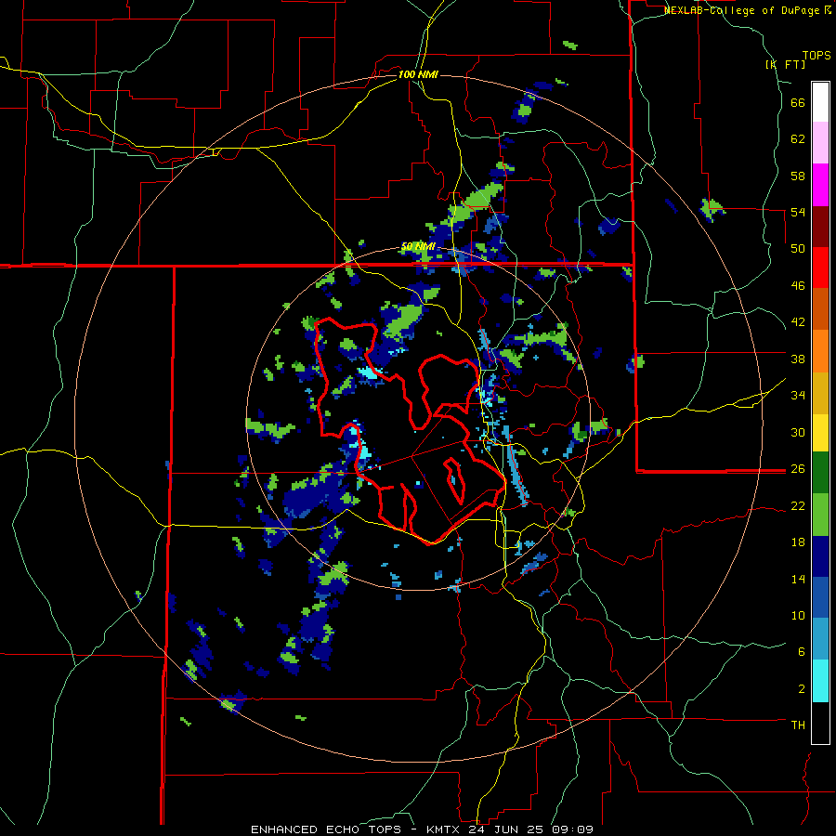Click the "38" legend value
836x836 pixels.
(x=798, y=359)
